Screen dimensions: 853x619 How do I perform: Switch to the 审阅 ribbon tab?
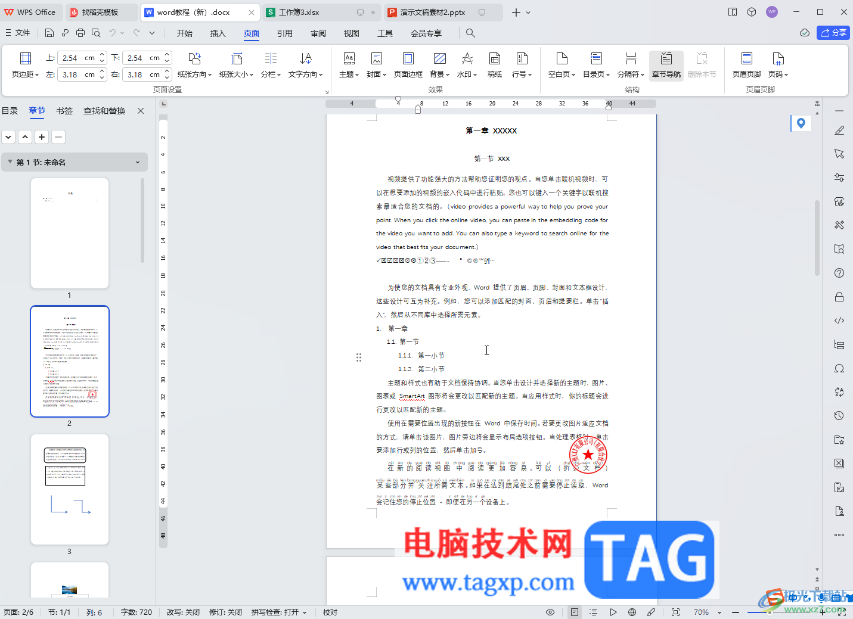[x=318, y=33]
